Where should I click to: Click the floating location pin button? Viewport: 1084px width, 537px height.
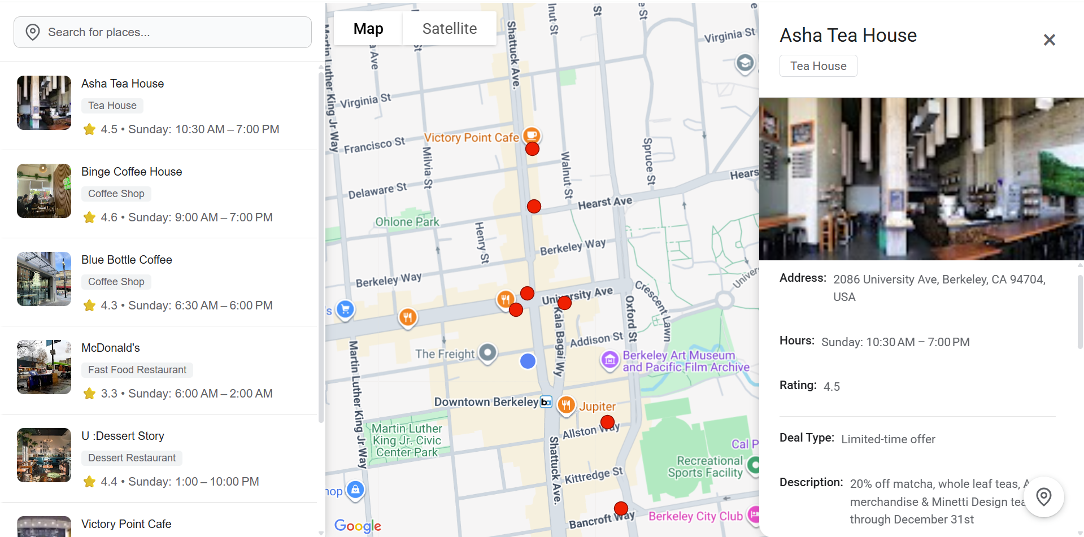pyautogui.click(x=1044, y=497)
